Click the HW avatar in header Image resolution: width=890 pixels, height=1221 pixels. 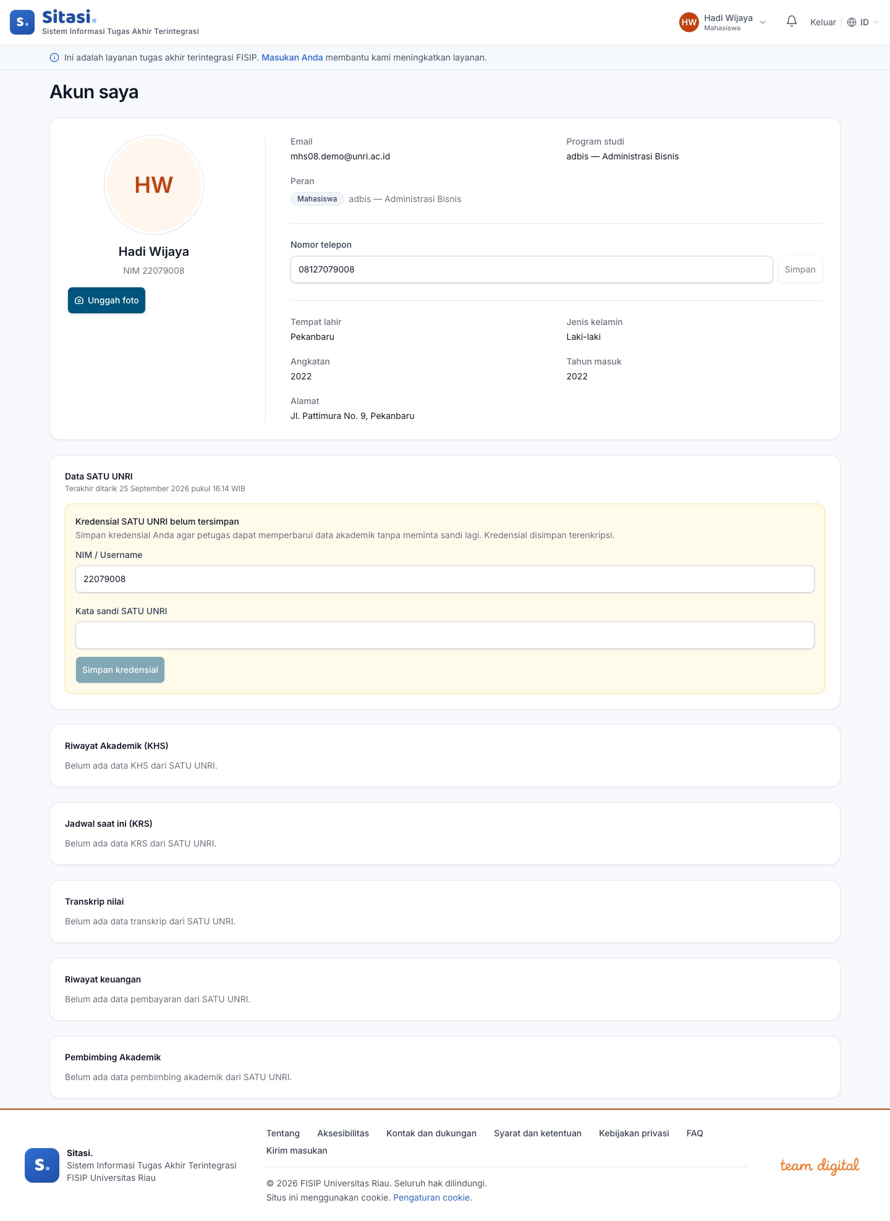(689, 22)
